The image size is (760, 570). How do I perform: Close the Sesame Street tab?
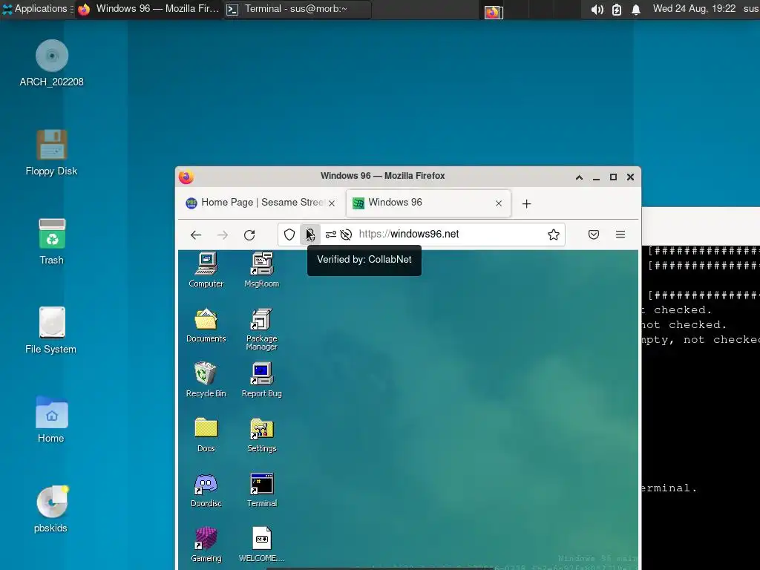[332, 203]
